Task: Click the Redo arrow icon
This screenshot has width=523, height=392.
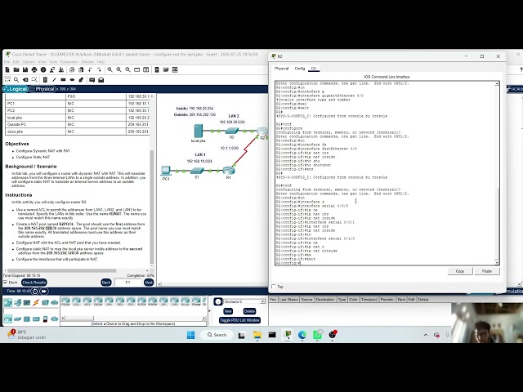Action: point(99,69)
